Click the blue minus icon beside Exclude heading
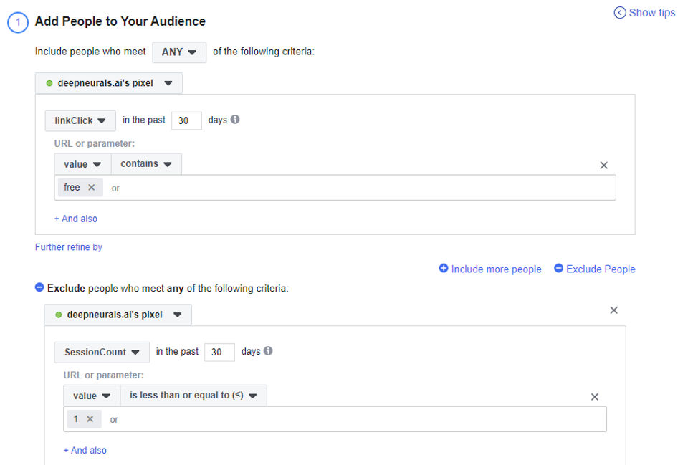 tap(39, 288)
